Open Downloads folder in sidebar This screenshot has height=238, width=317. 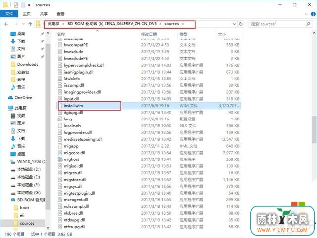pos(28,64)
